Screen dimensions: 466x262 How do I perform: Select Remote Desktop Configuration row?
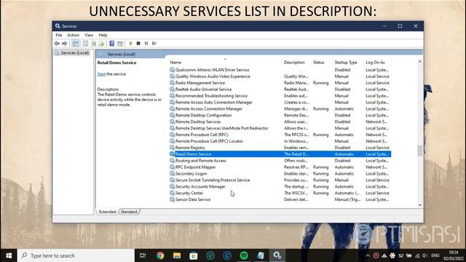coord(280,115)
